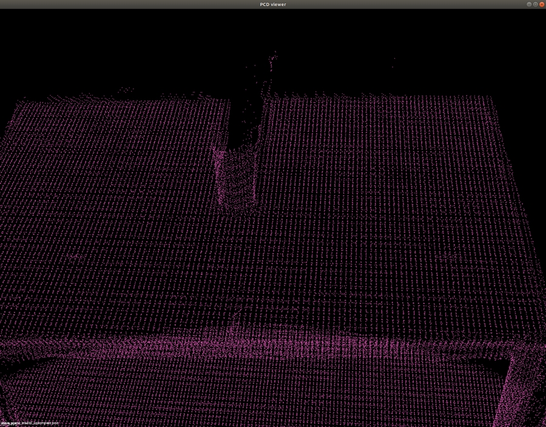The image size is (546, 427).
Task: Pick the table's right leg points
Action: [x=519, y=388]
